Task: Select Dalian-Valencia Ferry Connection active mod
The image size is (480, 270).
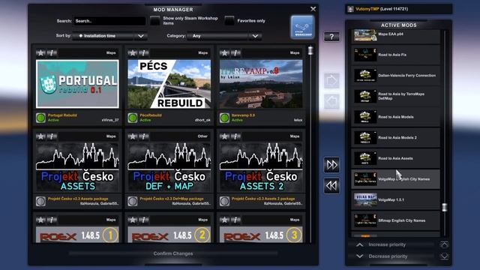Action: coord(395,76)
